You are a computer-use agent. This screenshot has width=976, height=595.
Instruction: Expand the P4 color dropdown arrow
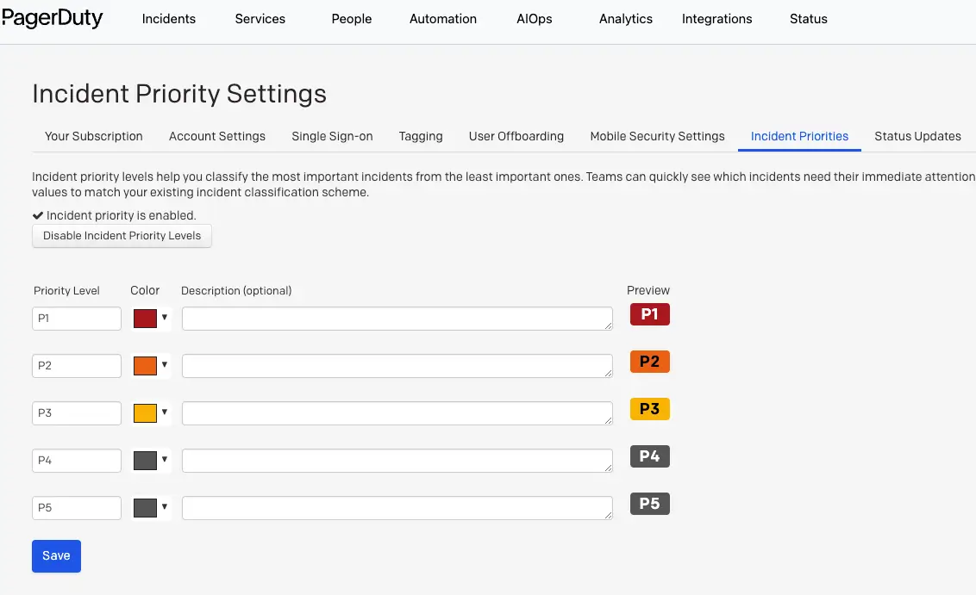point(165,460)
